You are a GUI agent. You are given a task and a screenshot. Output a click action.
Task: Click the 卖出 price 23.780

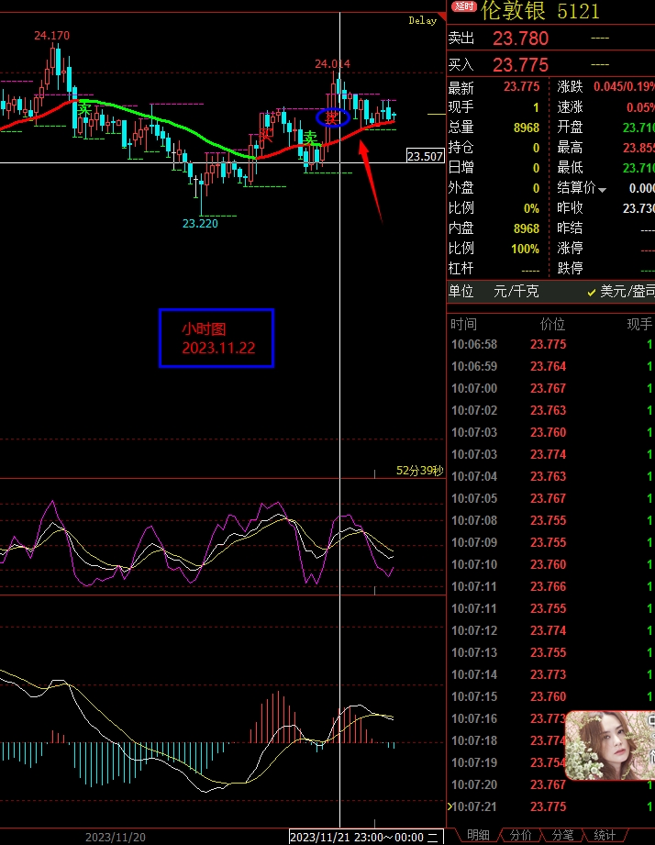pyautogui.click(x=520, y=39)
